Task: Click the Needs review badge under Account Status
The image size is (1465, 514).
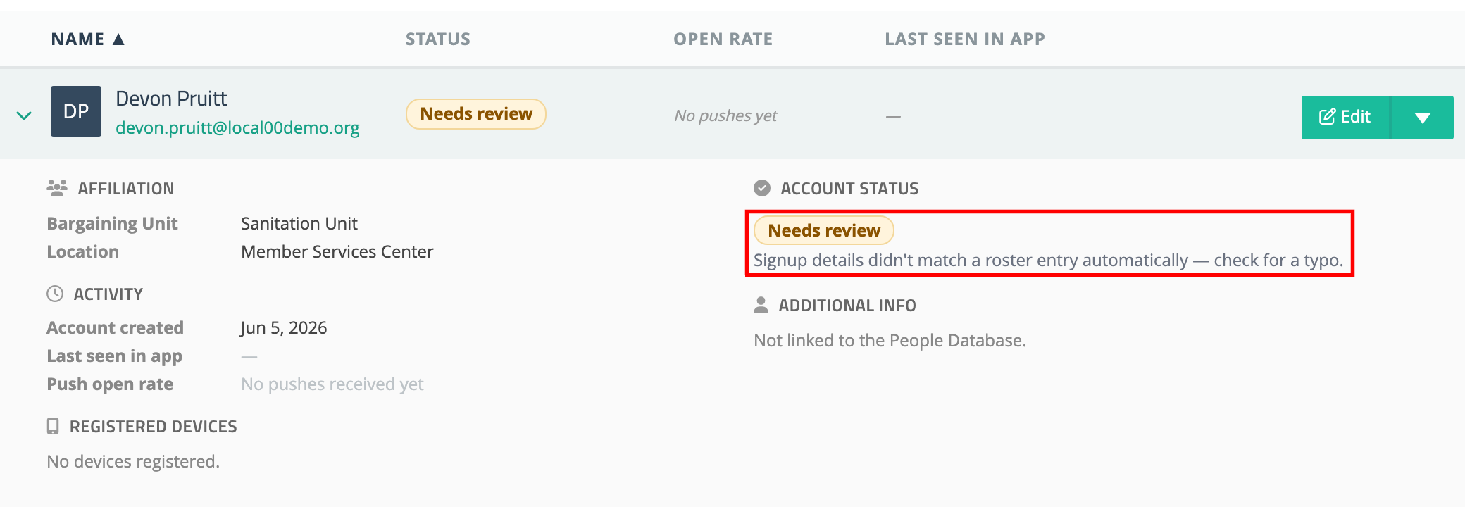Action: [x=824, y=230]
